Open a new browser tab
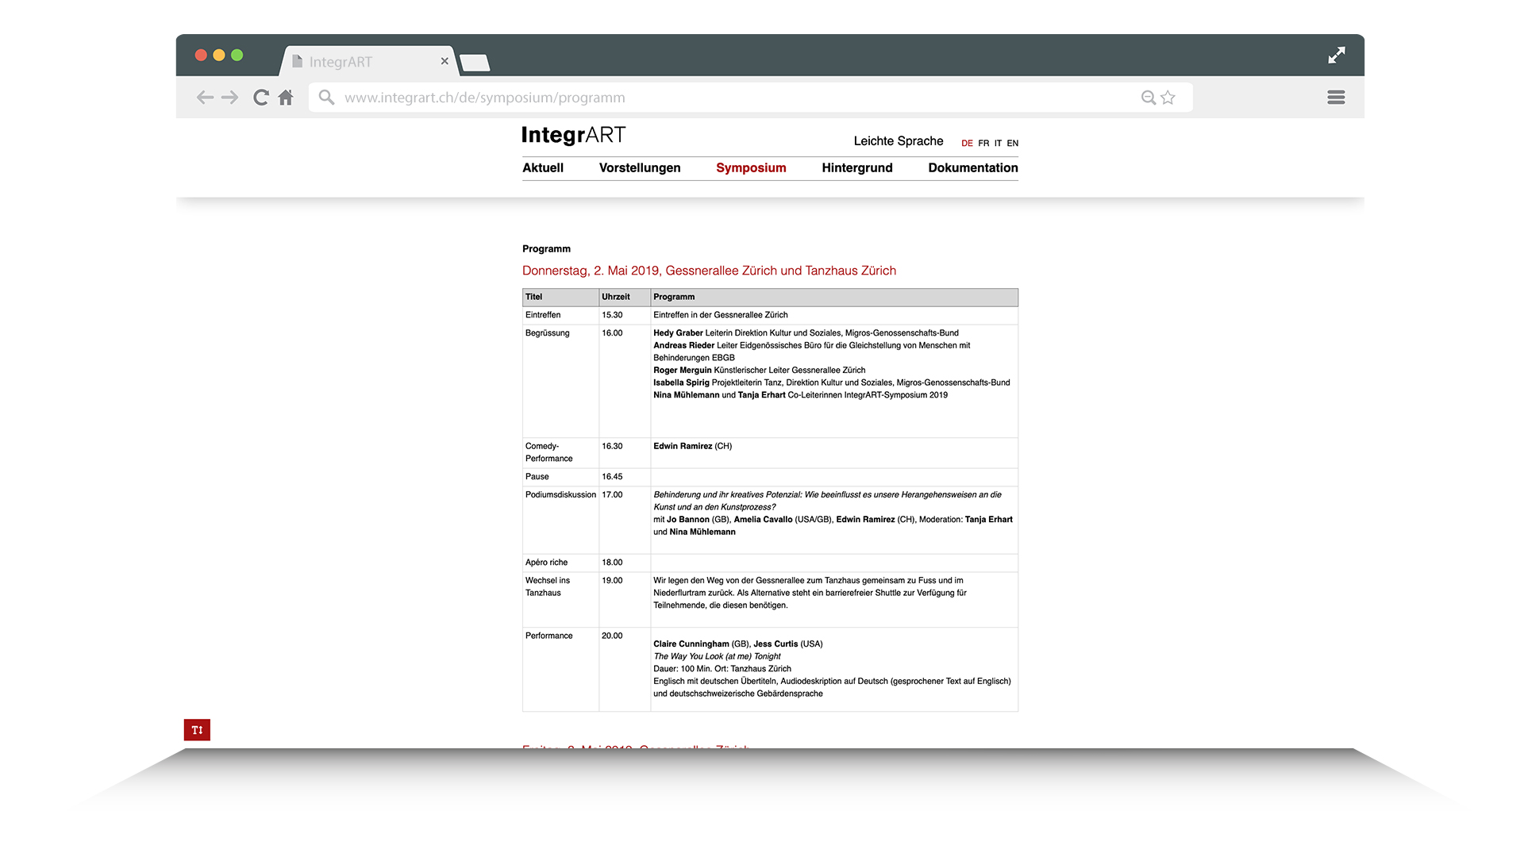 point(474,61)
